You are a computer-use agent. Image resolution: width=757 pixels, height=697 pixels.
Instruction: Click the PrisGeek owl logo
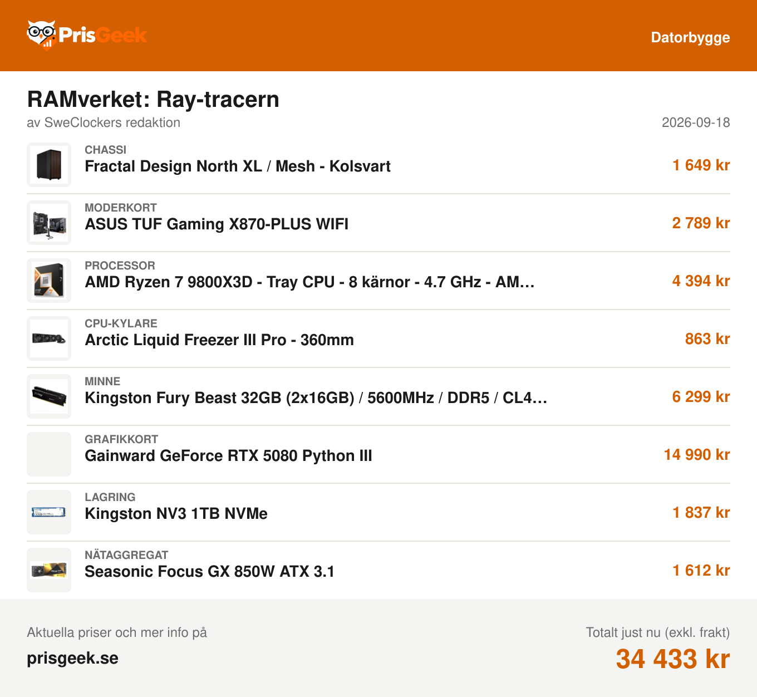point(87,36)
